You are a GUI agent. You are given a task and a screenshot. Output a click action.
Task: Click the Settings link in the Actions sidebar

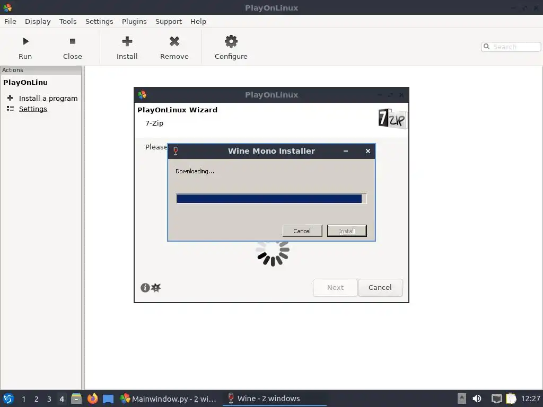(33, 109)
